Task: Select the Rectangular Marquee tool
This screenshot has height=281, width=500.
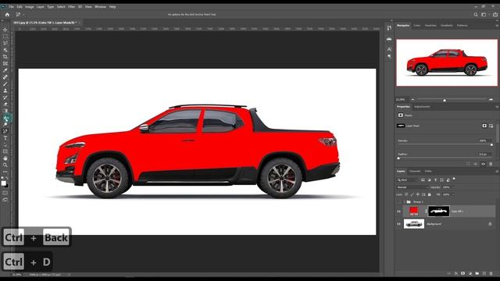Action: [x=5, y=37]
